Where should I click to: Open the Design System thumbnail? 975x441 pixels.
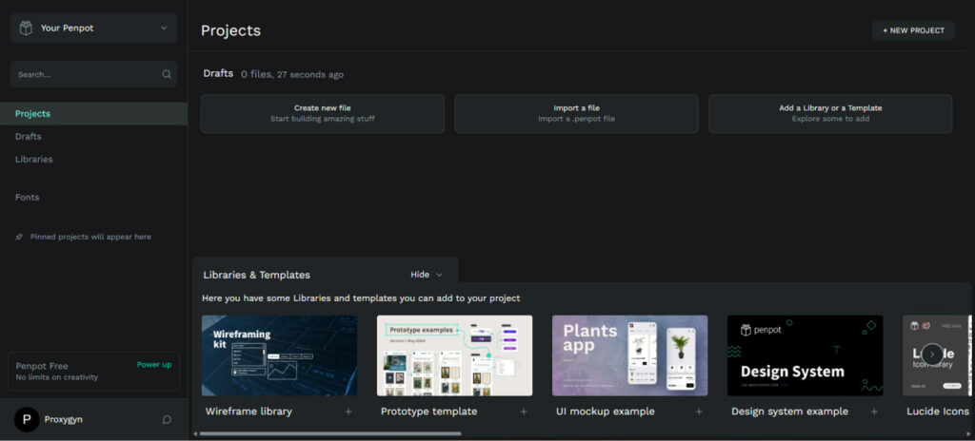coord(806,355)
